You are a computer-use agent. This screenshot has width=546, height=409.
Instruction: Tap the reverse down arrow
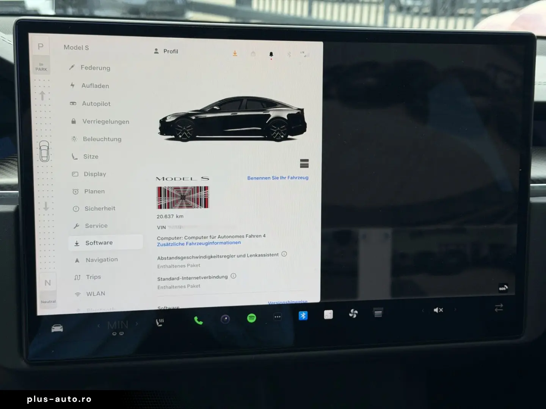tap(46, 206)
